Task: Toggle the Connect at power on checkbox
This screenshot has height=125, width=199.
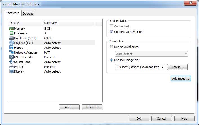Action: click(112, 32)
